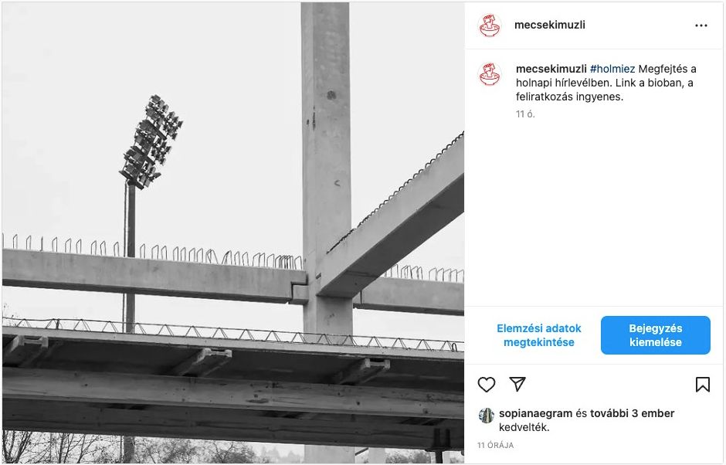Image resolution: width=726 pixels, height=465 pixels.
Task: Open sopianaegram's small avatar near likes
Action: pyautogui.click(x=486, y=416)
